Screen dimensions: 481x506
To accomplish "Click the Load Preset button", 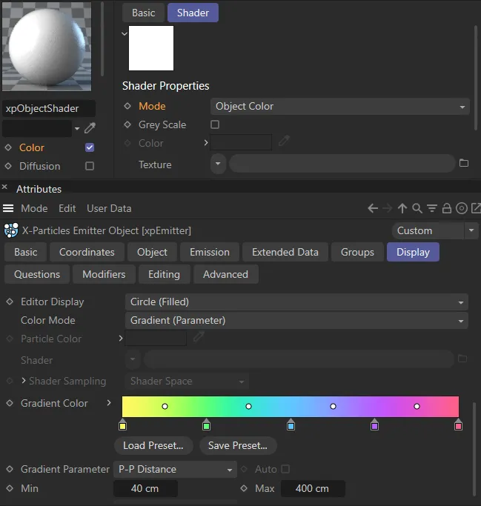I will tap(153, 446).
